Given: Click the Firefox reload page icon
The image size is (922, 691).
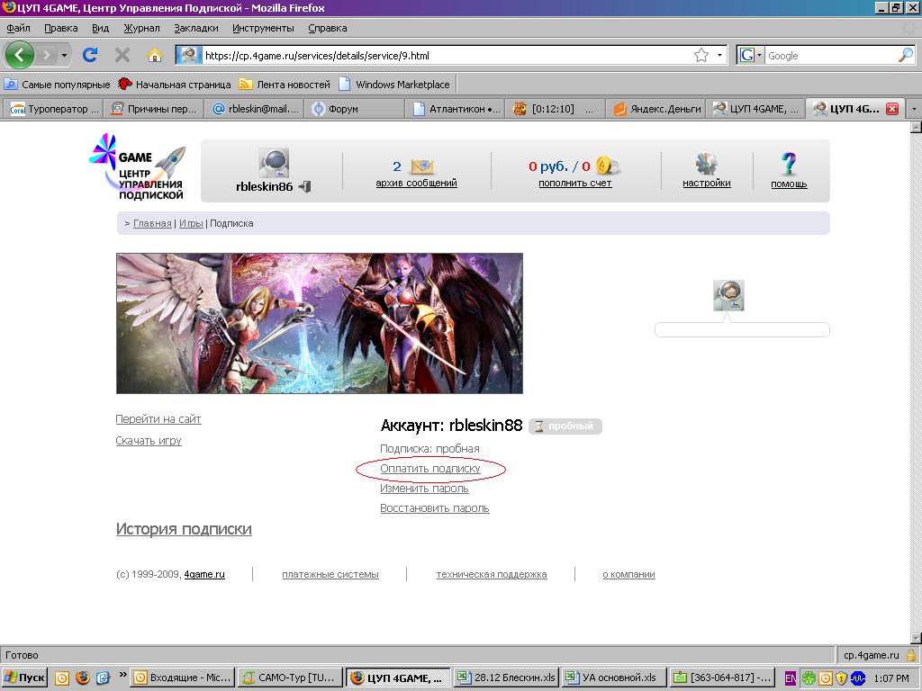Looking at the screenshot, I should point(90,55).
